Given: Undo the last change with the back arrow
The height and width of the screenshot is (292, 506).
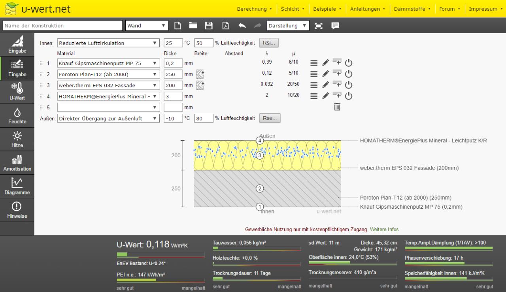Looking at the screenshot, I should (242, 26).
